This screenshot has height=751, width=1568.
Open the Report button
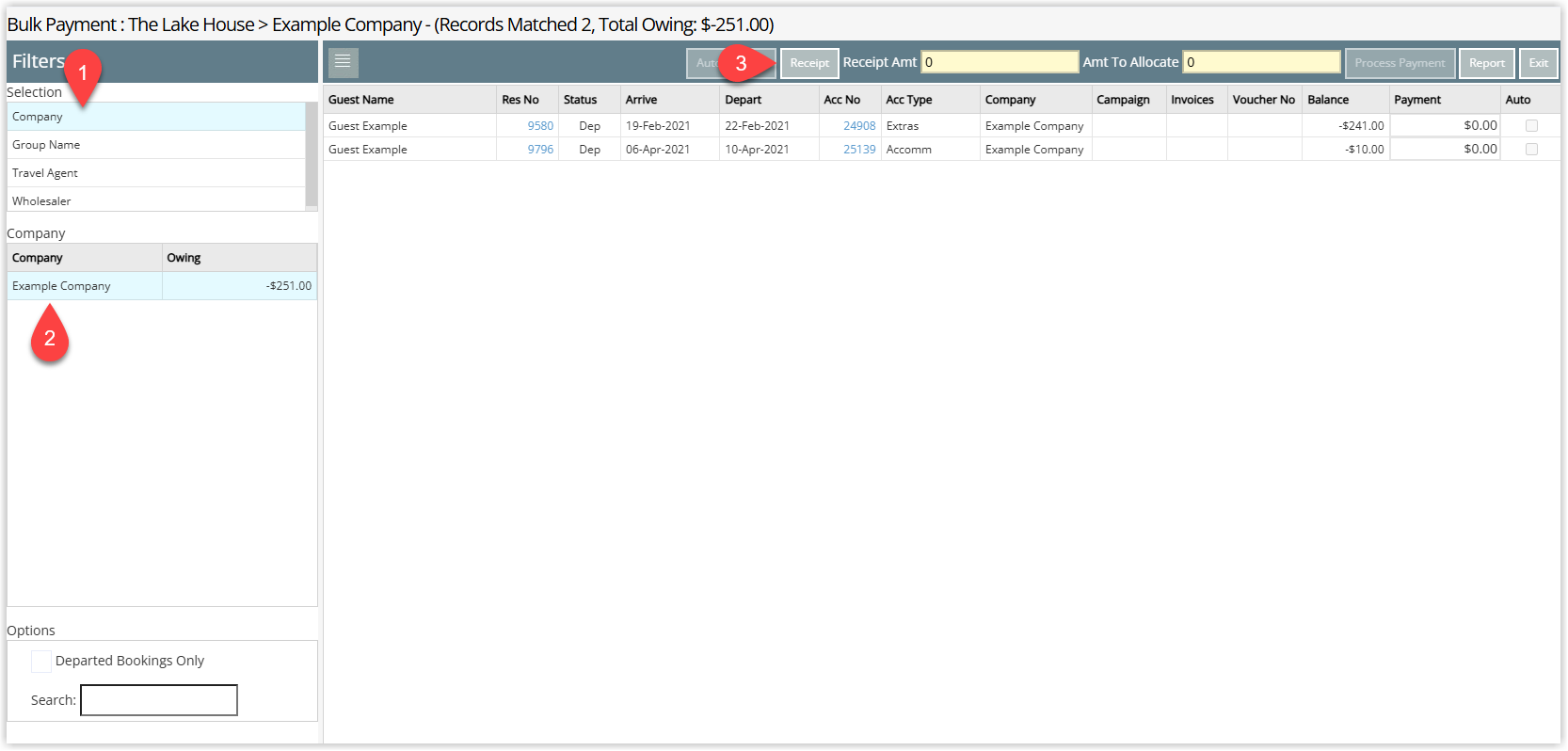1487,63
